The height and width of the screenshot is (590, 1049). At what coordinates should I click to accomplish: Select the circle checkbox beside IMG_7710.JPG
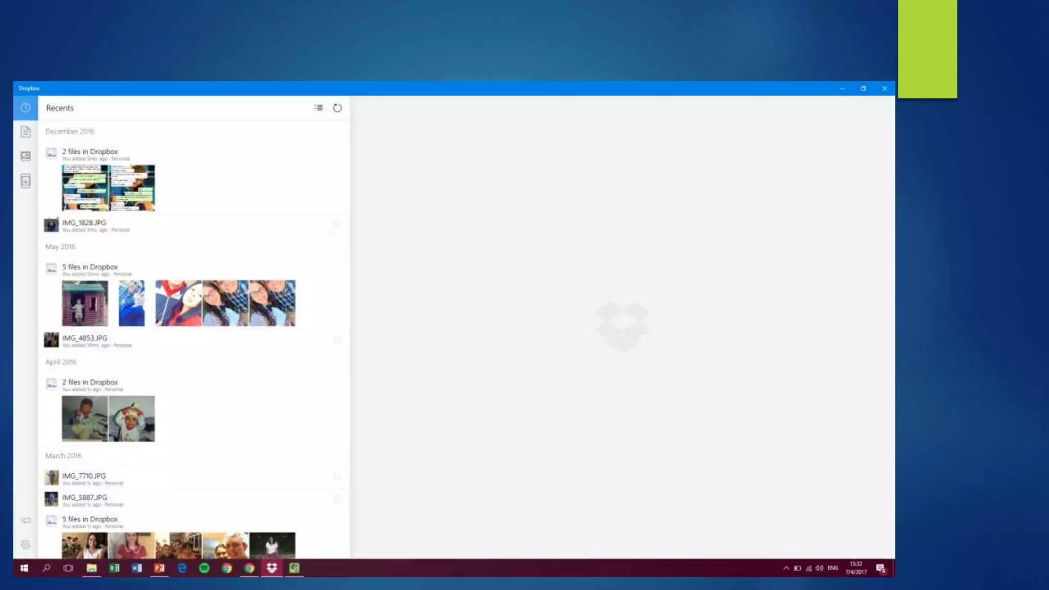click(x=337, y=477)
